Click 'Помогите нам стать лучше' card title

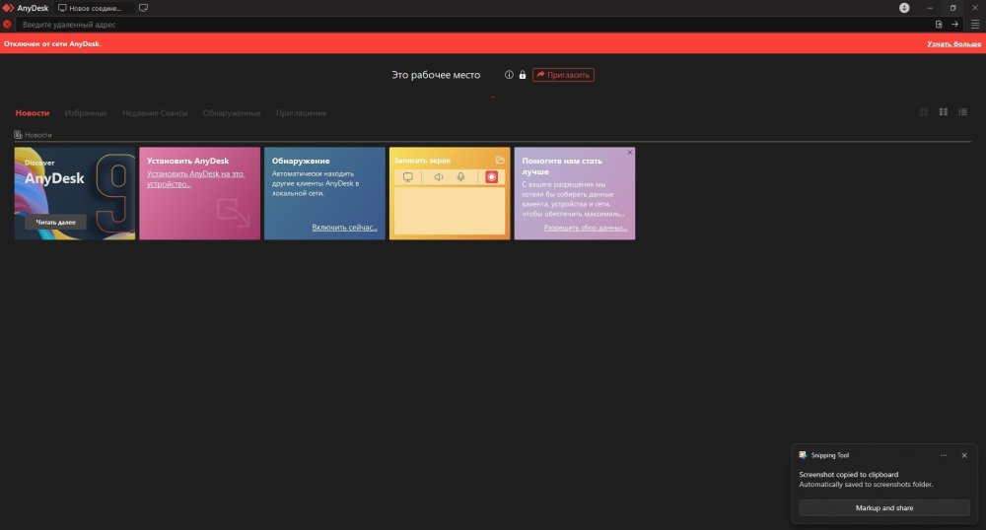coord(562,166)
